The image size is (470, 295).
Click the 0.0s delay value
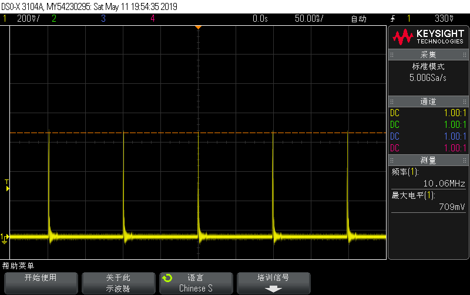click(x=260, y=19)
